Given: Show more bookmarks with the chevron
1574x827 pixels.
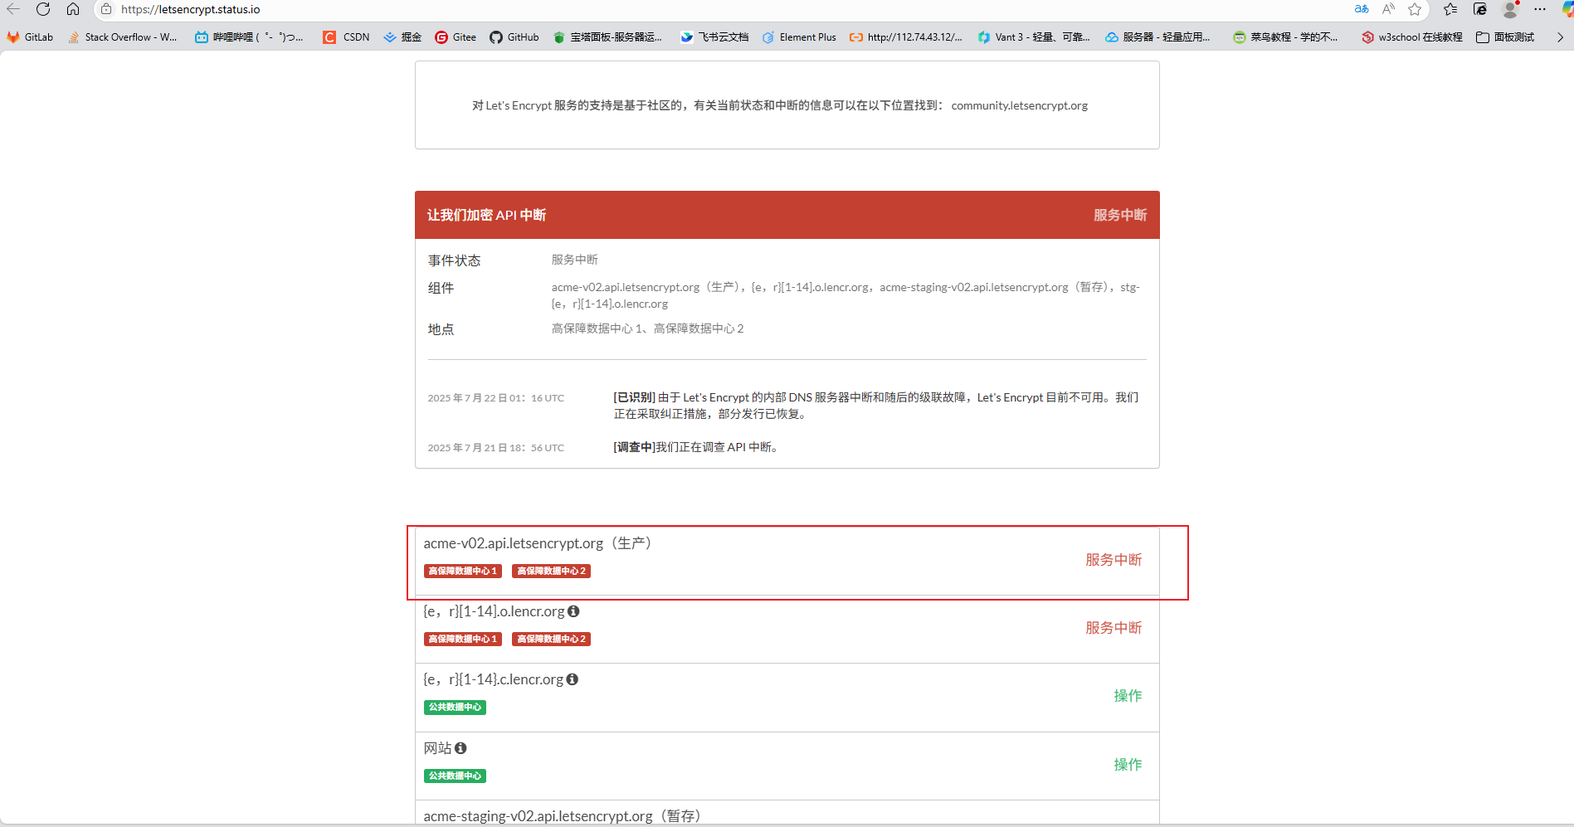Looking at the screenshot, I should click(x=1560, y=37).
